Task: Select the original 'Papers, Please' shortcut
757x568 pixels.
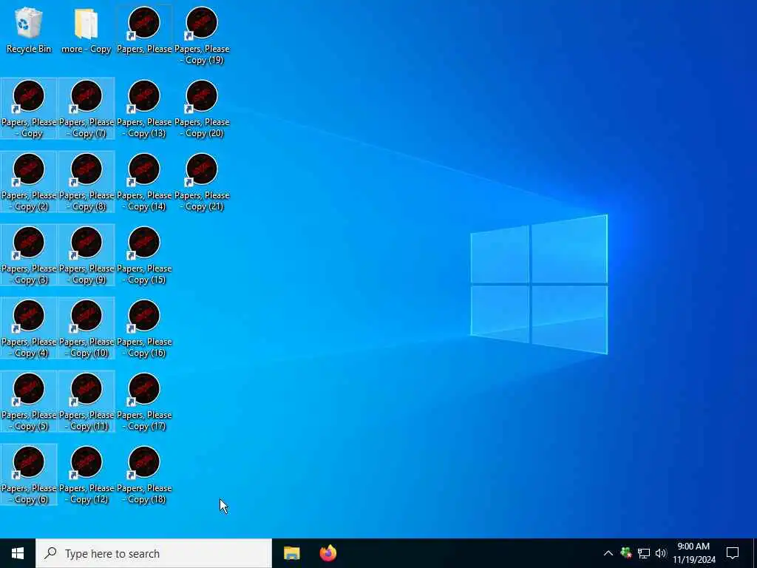Action: click(x=144, y=30)
